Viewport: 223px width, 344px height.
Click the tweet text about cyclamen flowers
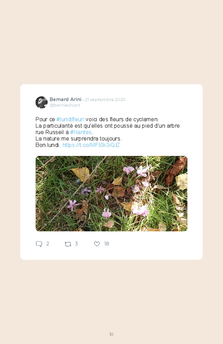[x=108, y=132]
